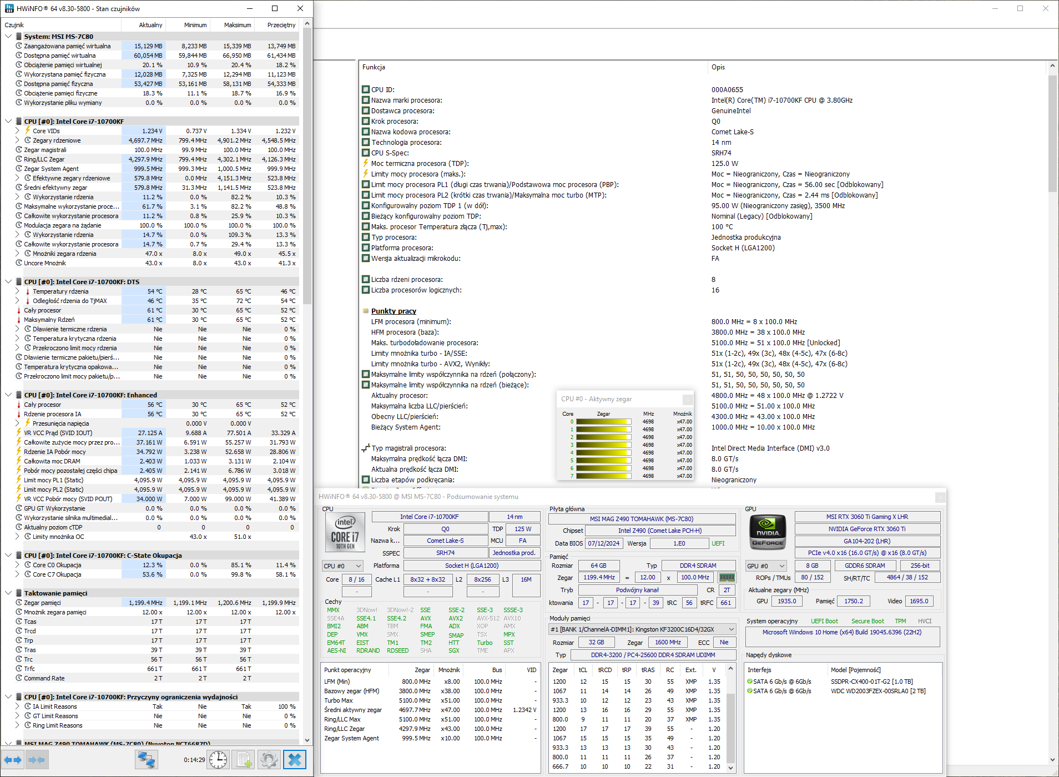
Task: Close sensors with the blue X icon
Action: pos(295,759)
